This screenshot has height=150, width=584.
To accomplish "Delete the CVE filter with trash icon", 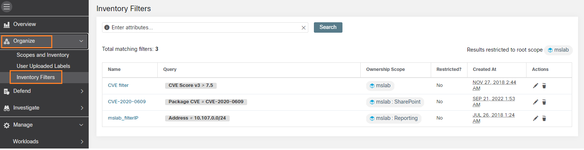I will click(x=544, y=86).
